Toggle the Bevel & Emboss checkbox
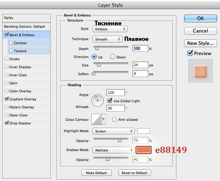This screenshot has height=181, width=220. click(x=7, y=35)
